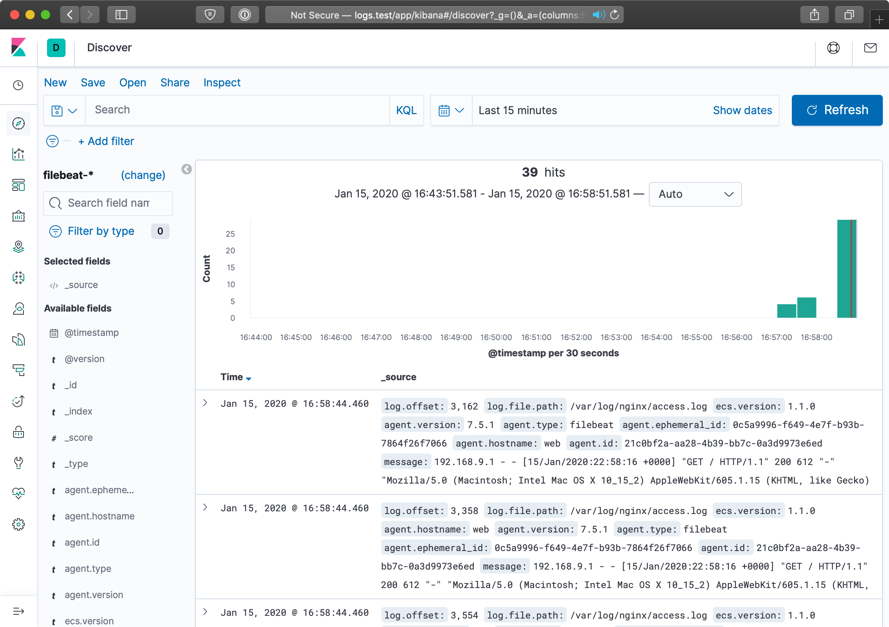Screen dimensions: 889x627
Task: Toggle query language via KQL button
Action: [x=406, y=110]
